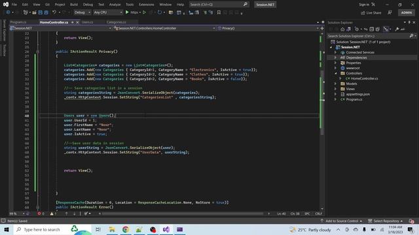Close the HomeController.cs tab
The image size is (419, 235).
click(x=77, y=22)
